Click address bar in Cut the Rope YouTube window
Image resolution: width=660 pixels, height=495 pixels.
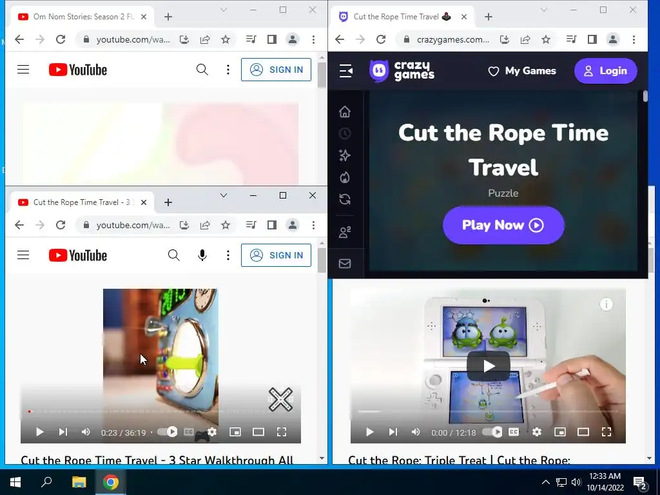point(133,225)
